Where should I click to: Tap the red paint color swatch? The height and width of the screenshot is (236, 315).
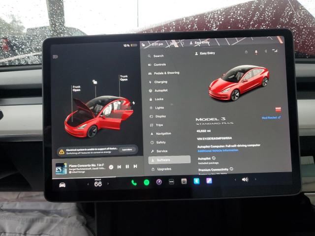click(278, 110)
